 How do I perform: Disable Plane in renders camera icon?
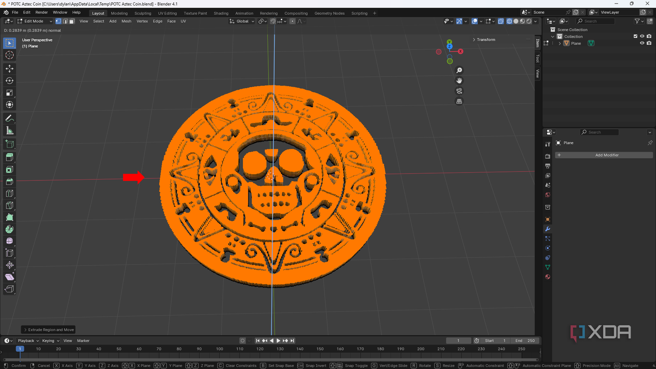click(649, 43)
